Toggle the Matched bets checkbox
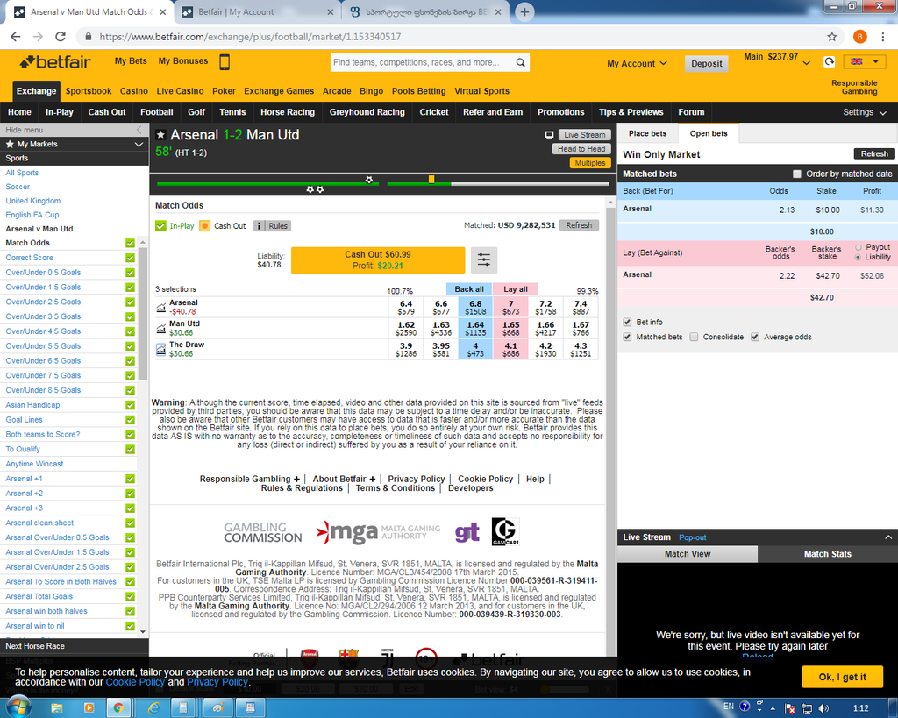 click(627, 338)
